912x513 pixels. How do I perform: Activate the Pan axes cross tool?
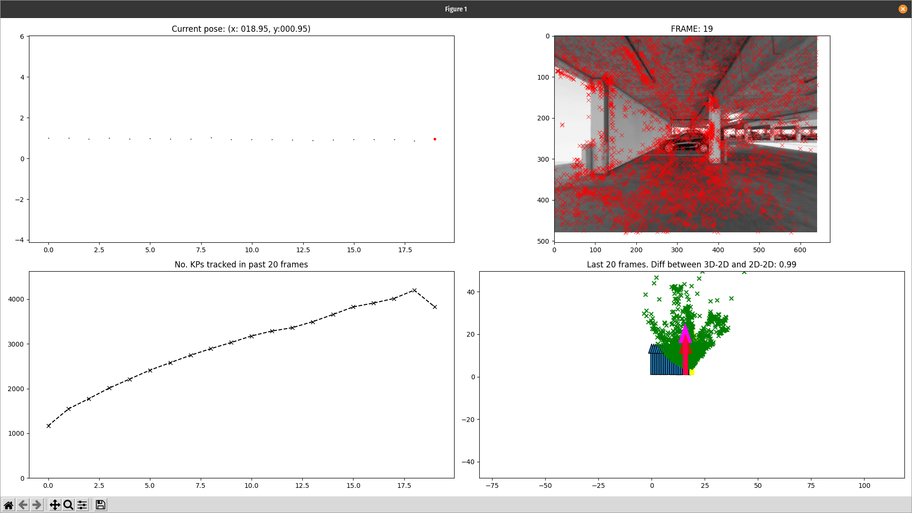[x=55, y=505]
